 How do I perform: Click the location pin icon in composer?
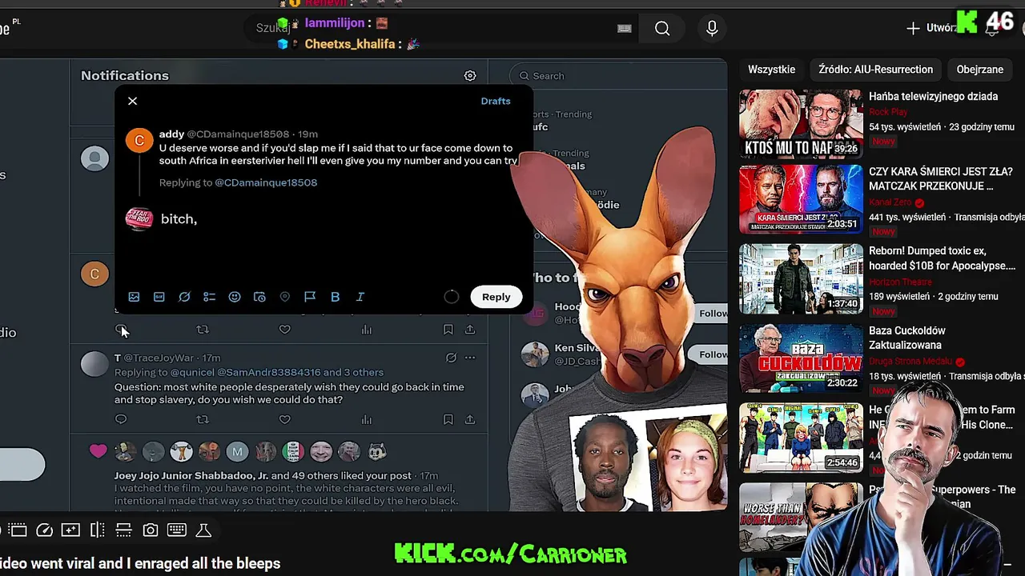285,297
